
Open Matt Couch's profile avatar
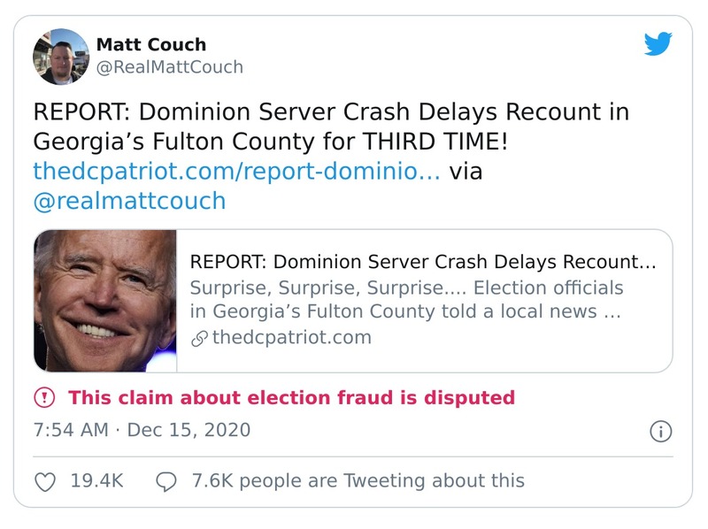(60, 57)
